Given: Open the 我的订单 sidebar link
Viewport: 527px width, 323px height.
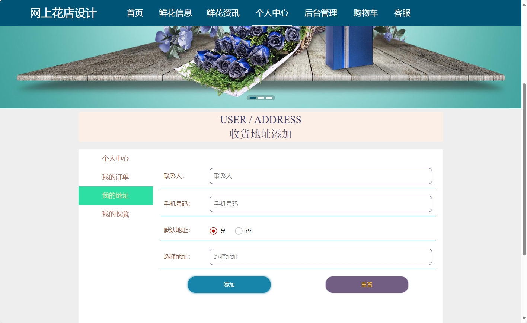Looking at the screenshot, I should click(x=115, y=177).
